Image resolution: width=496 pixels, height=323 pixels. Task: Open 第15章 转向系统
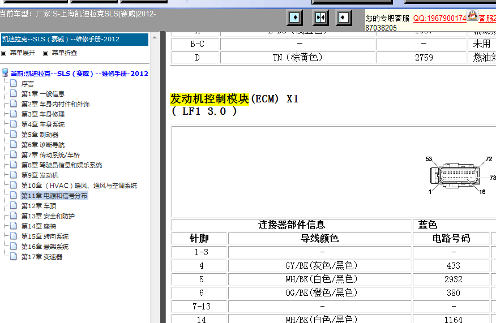point(45,236)
